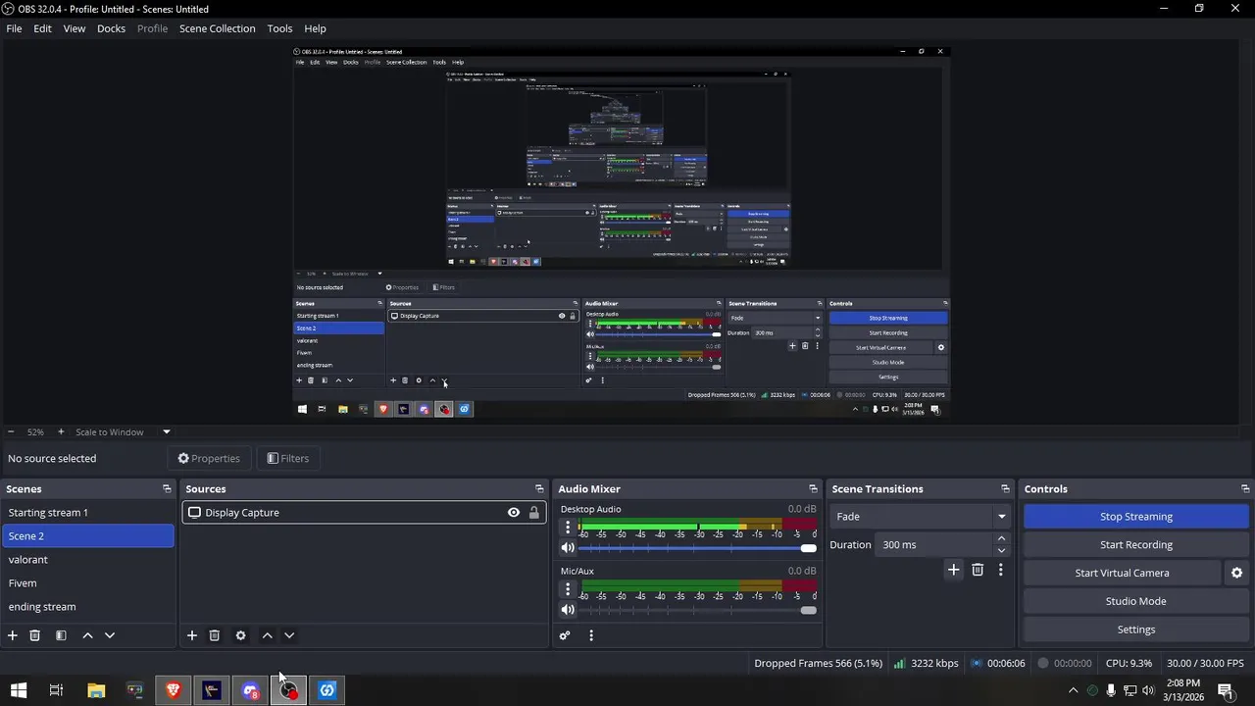Move scene down arrow in Scenes panel
This screenshot has height=706, width=1255.
click(110, 635)
